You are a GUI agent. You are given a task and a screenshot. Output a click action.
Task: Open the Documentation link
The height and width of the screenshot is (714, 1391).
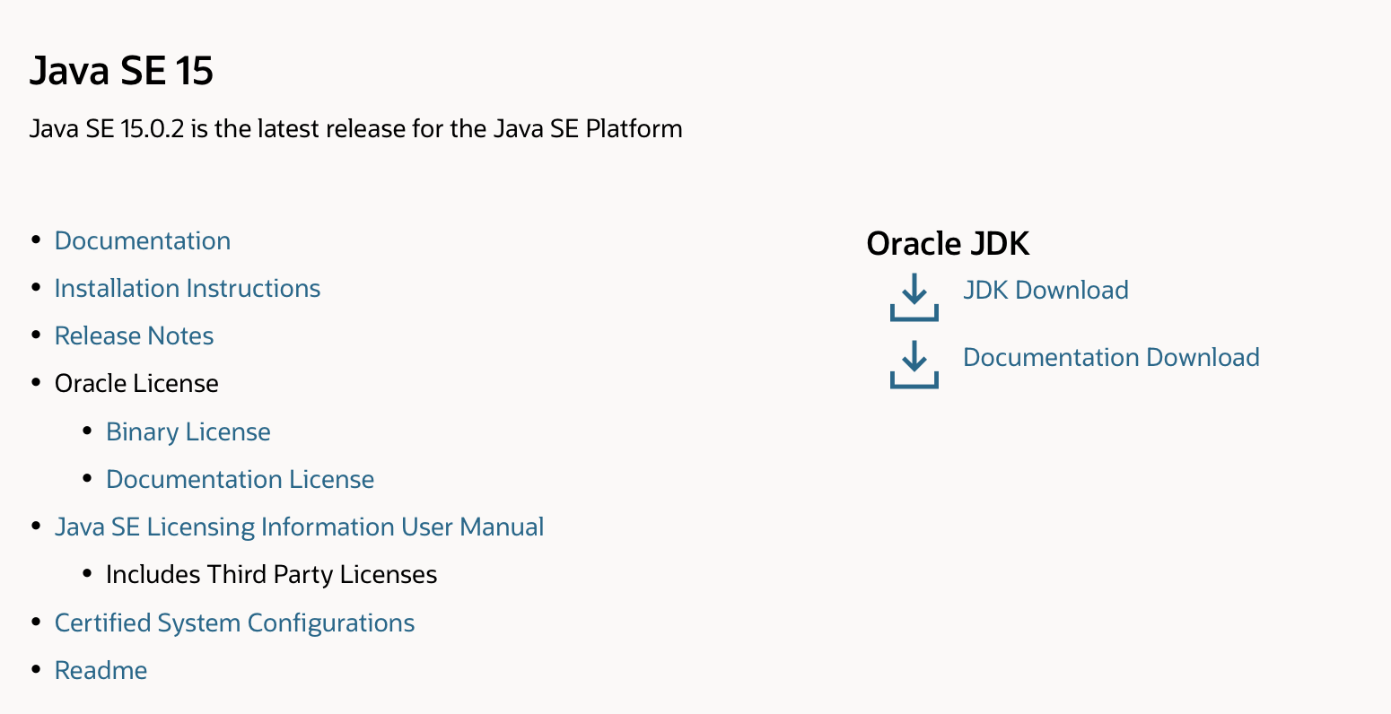click(143, 240)
